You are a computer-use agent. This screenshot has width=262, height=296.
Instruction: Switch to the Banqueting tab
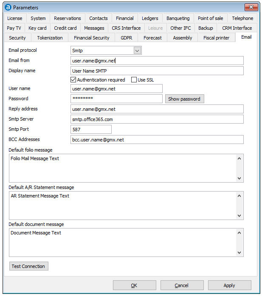tap(178, 18)
